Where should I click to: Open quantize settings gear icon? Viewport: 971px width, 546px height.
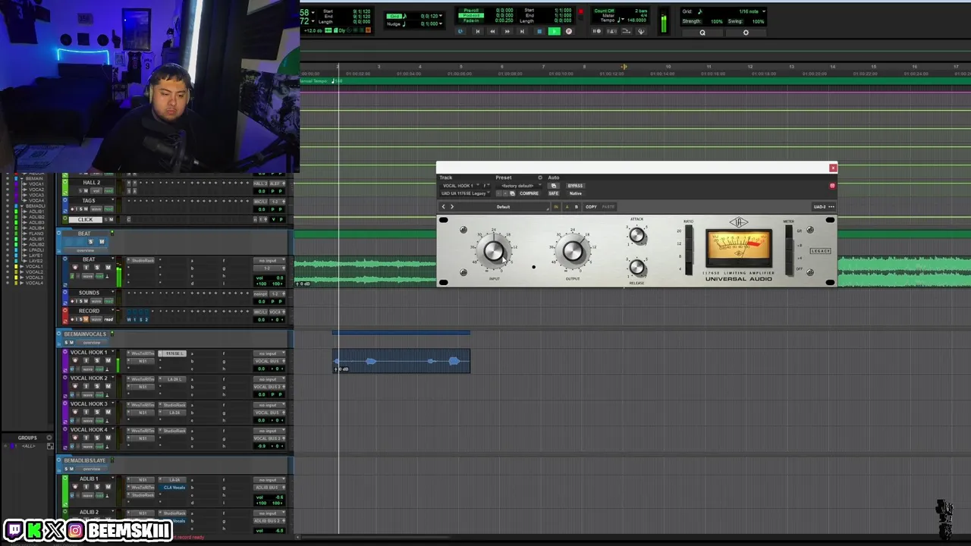(746, 32)
